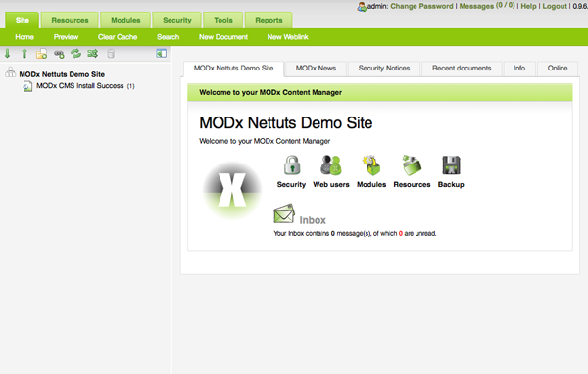This screenshot has width=588, height=374.
Task: Switch to the Modules top tab
Action: (125, 20)
